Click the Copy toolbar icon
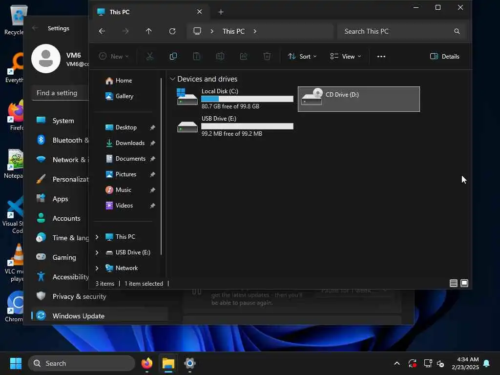 tap(173, 57)
